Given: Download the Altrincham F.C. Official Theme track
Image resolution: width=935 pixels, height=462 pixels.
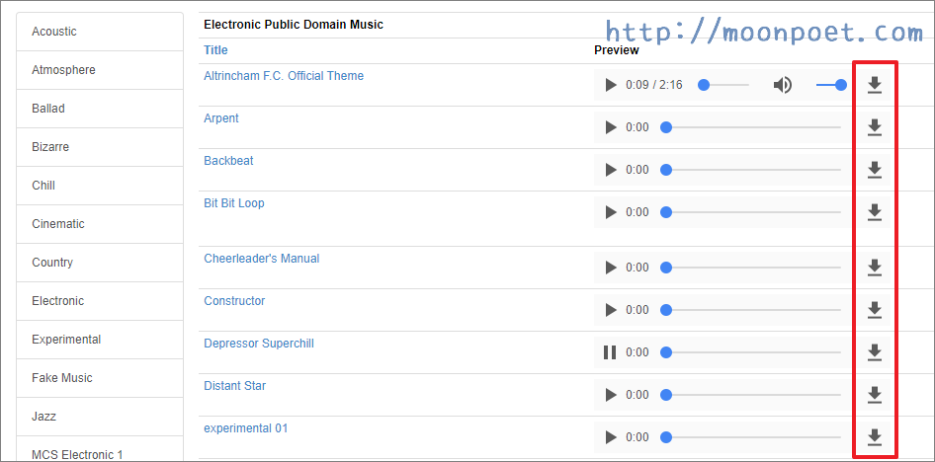Looking at the screenshot, I should 874,85.
